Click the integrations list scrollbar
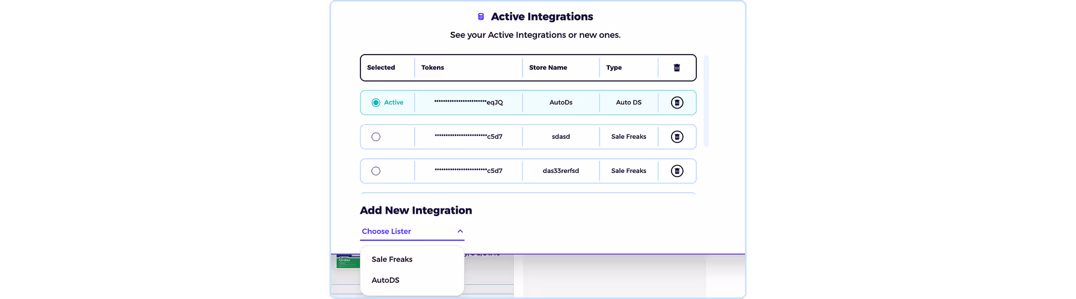 (x=707, y=101)
